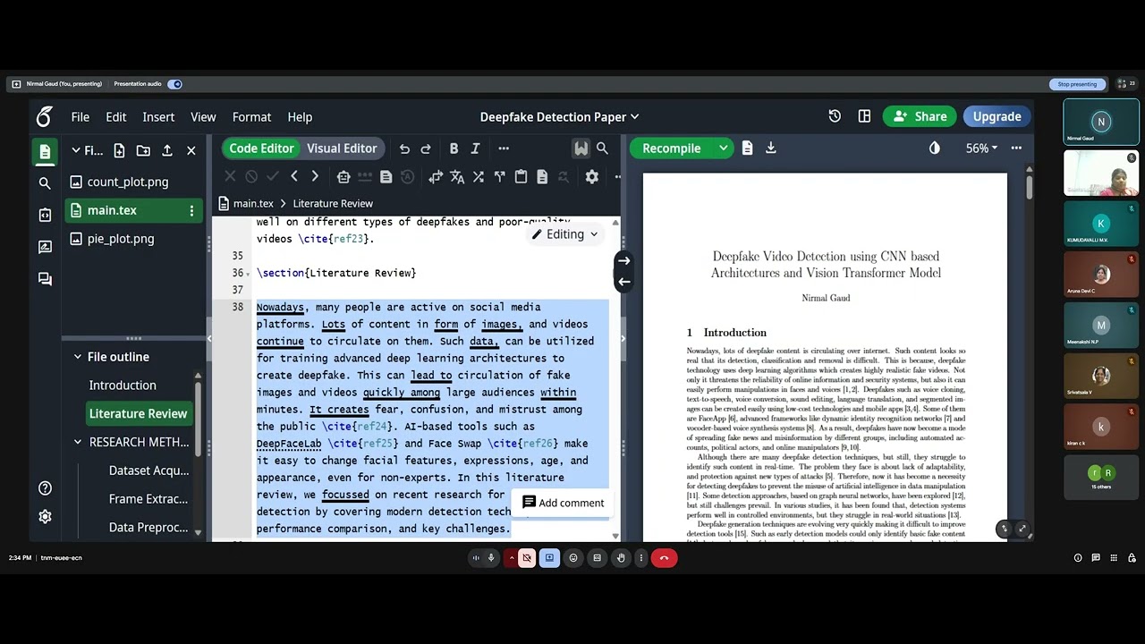
Task: Apply italic formatting
Action: click(475, 148)
